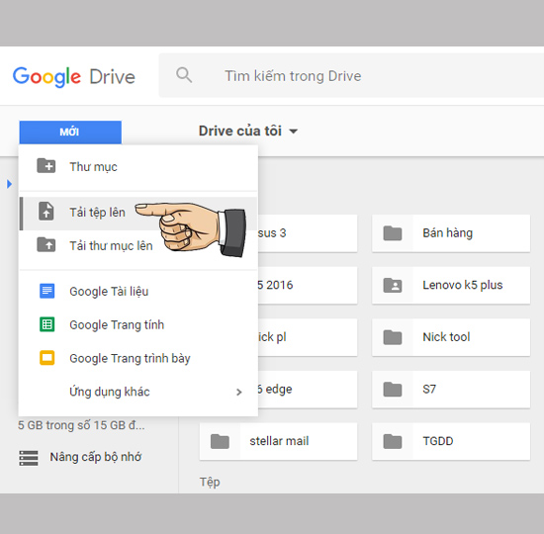Select Google Trang tính menu entry
The image size is (544, 534).
click(138, 324)
